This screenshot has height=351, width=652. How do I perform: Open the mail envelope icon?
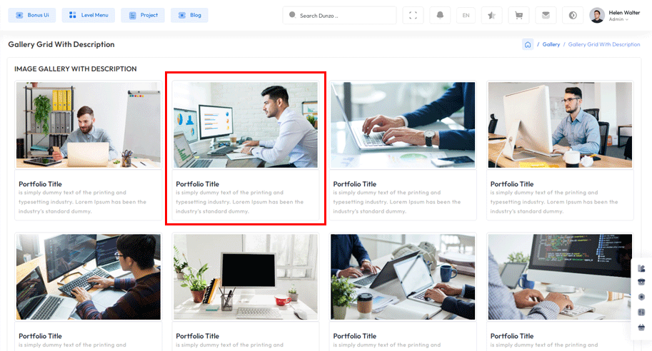(546, 15)
